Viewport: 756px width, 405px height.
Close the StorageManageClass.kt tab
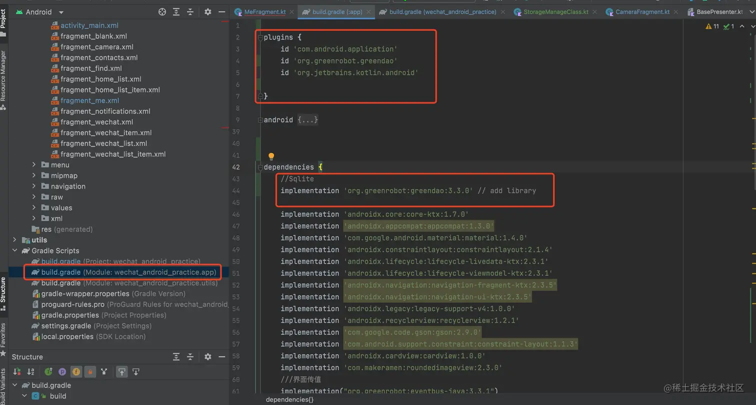(594, 12)
